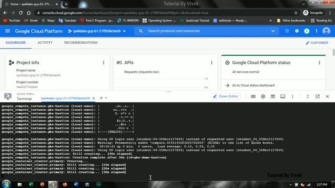Show hidden system tray icons arrow
335x188 pixels.
coord(291,184)
